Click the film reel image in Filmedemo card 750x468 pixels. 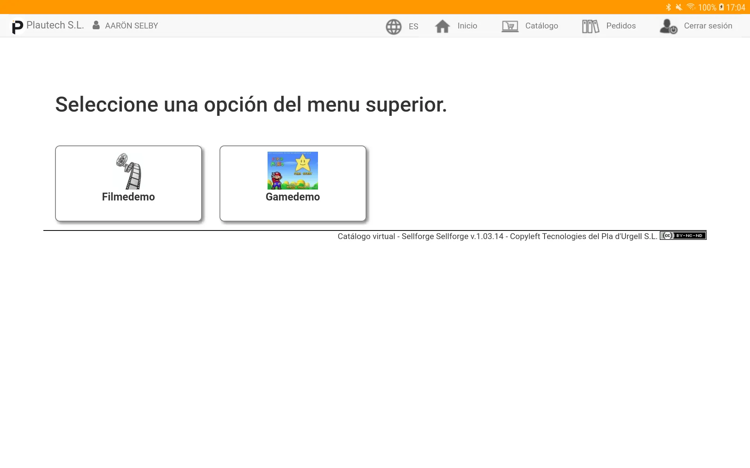click(x=129, y=171)
